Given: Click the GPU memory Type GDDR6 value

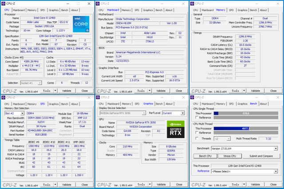Looking at the screenshot, I should 171,150.
